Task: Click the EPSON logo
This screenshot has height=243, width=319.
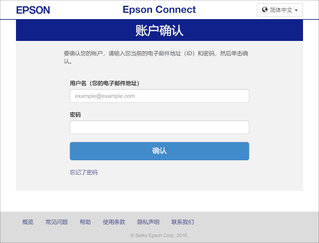Action: tap(33, 10)
